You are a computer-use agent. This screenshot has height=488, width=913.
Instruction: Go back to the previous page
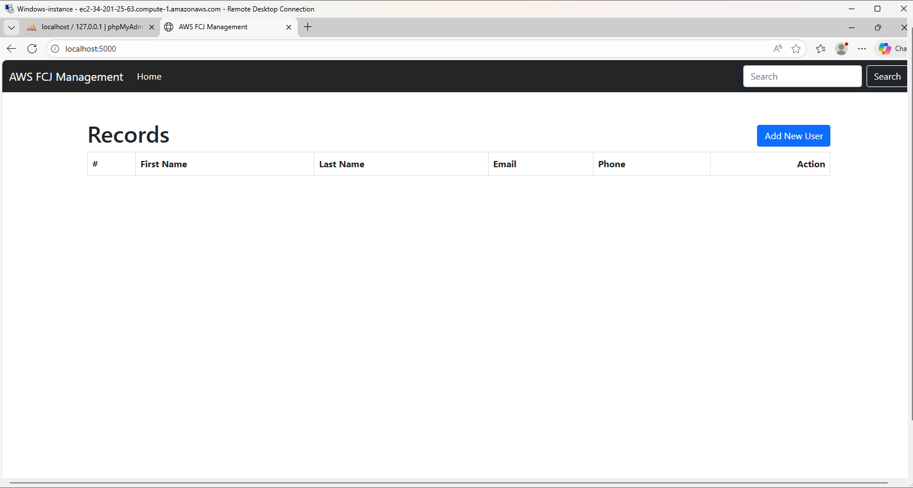click(x=11, y=49)
